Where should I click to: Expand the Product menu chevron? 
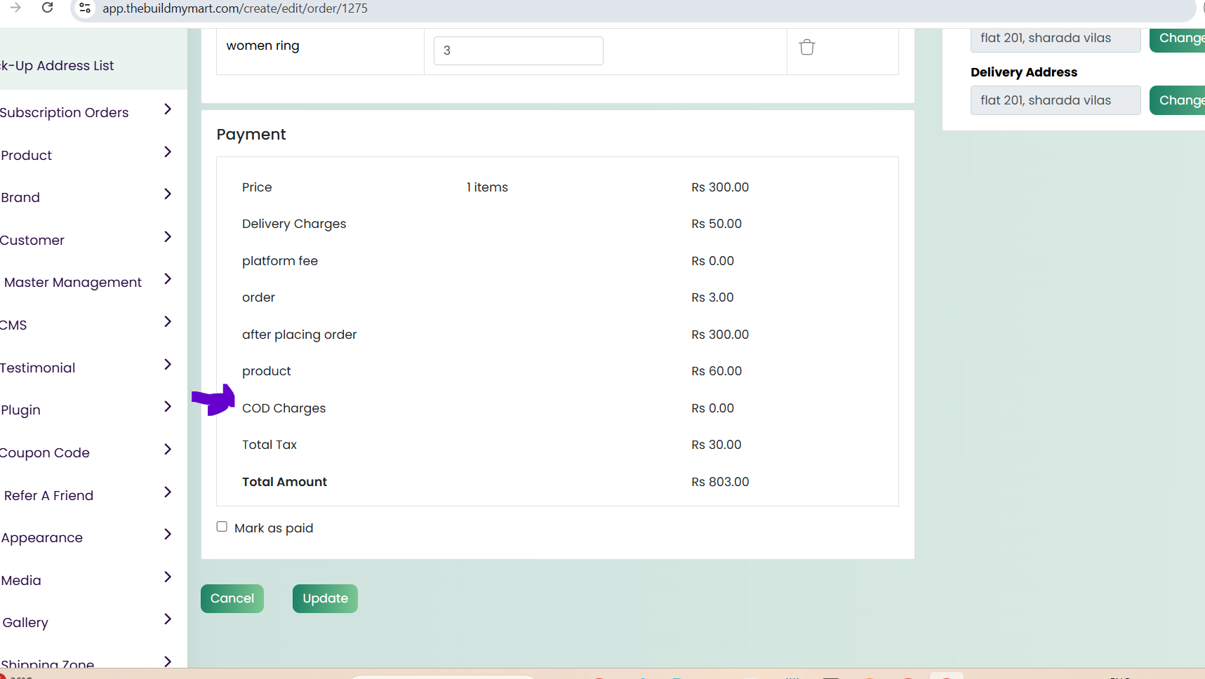(x=168, y=152)
